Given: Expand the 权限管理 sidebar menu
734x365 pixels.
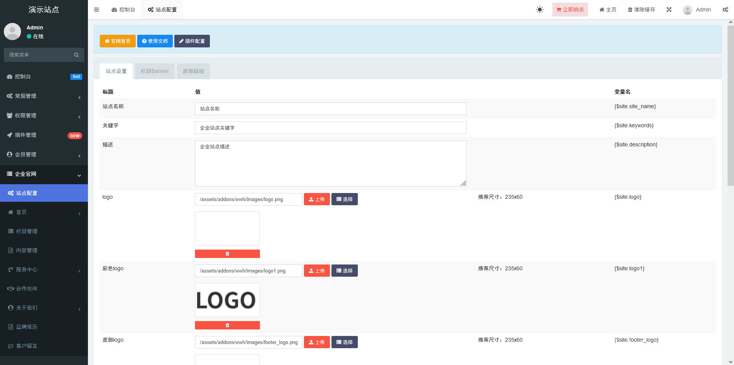Looking at the screenshot, I should (x=44, y=115).
